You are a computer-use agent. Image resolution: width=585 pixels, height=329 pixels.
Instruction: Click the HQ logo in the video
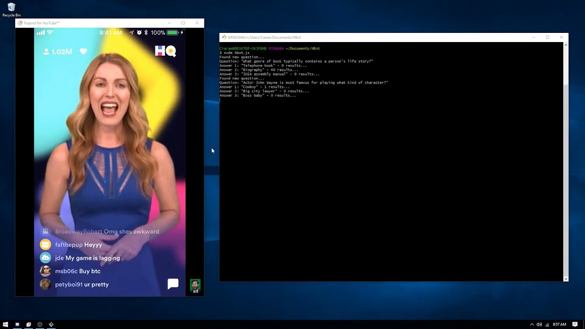coord(165,51)
